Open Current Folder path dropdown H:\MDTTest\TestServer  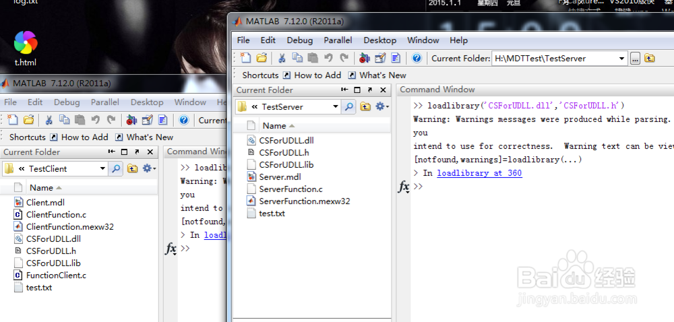pyautogui.click(x=621, y=59)
